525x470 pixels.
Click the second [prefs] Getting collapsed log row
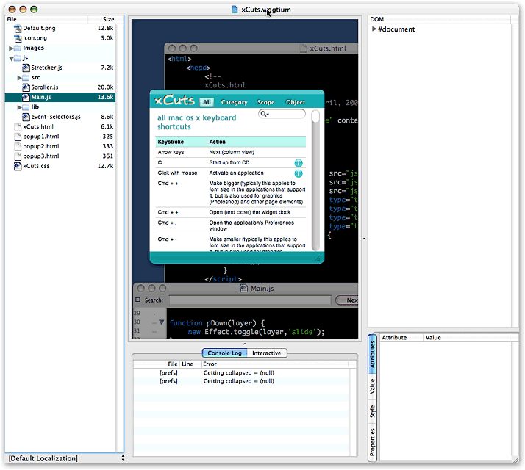(241, 381)
